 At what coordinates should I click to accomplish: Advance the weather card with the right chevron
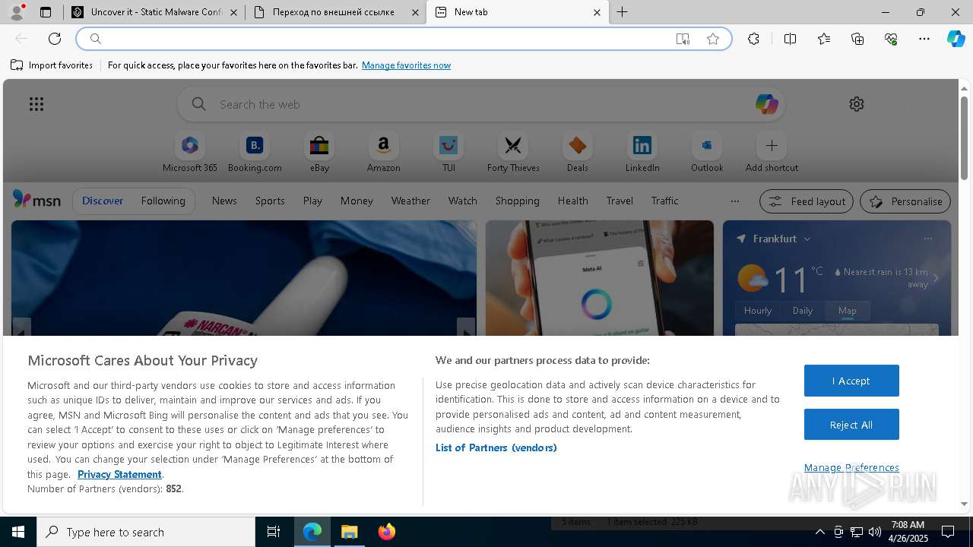pyautogui.click(x=936, y=278)
